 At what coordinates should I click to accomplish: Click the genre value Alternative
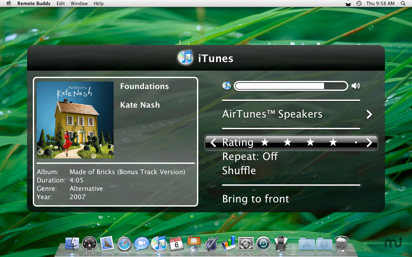86,189
